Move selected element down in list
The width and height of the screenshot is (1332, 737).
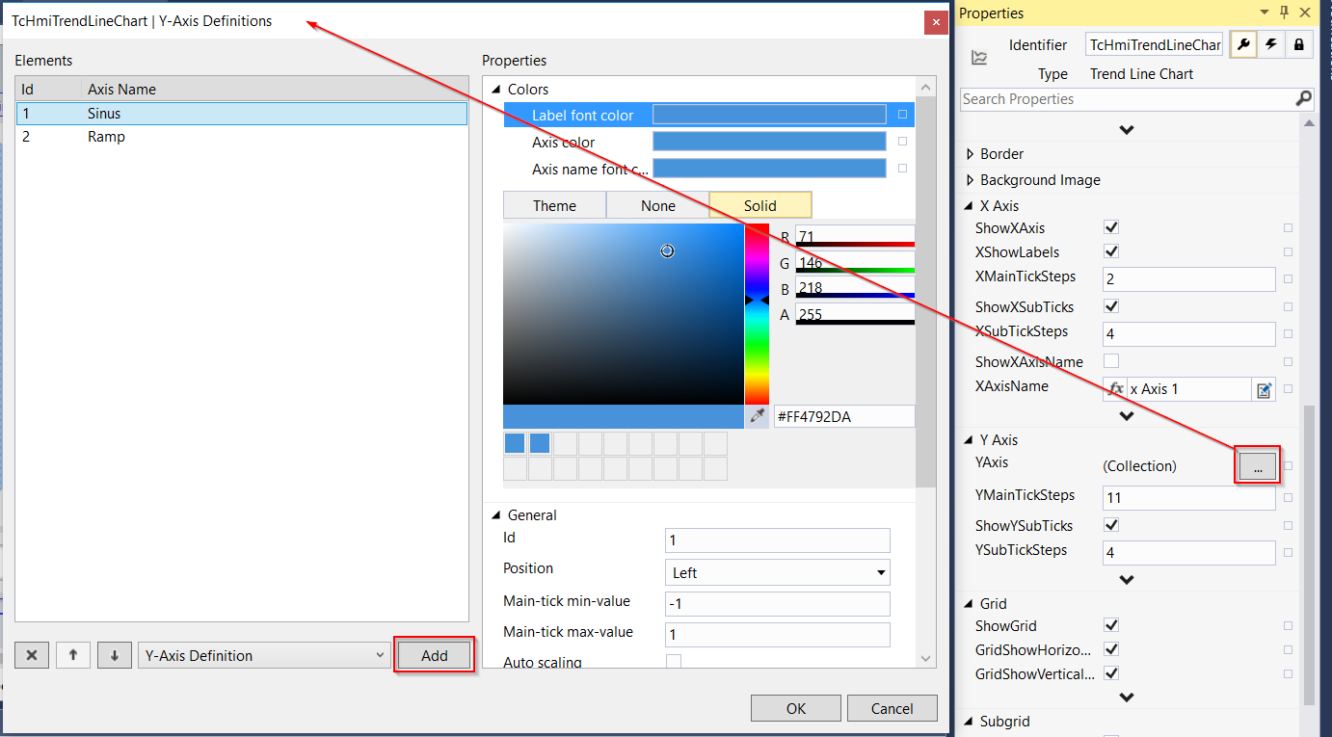[115, 655]
